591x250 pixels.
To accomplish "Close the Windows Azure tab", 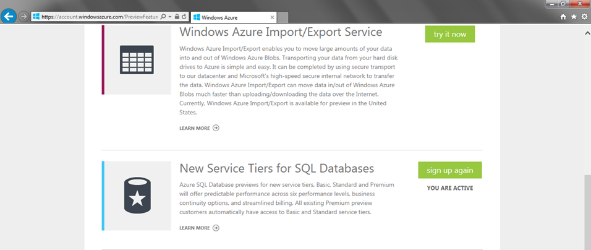I will 272,17.
